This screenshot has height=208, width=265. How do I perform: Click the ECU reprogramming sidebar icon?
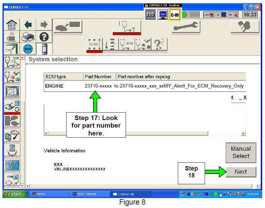12,106
